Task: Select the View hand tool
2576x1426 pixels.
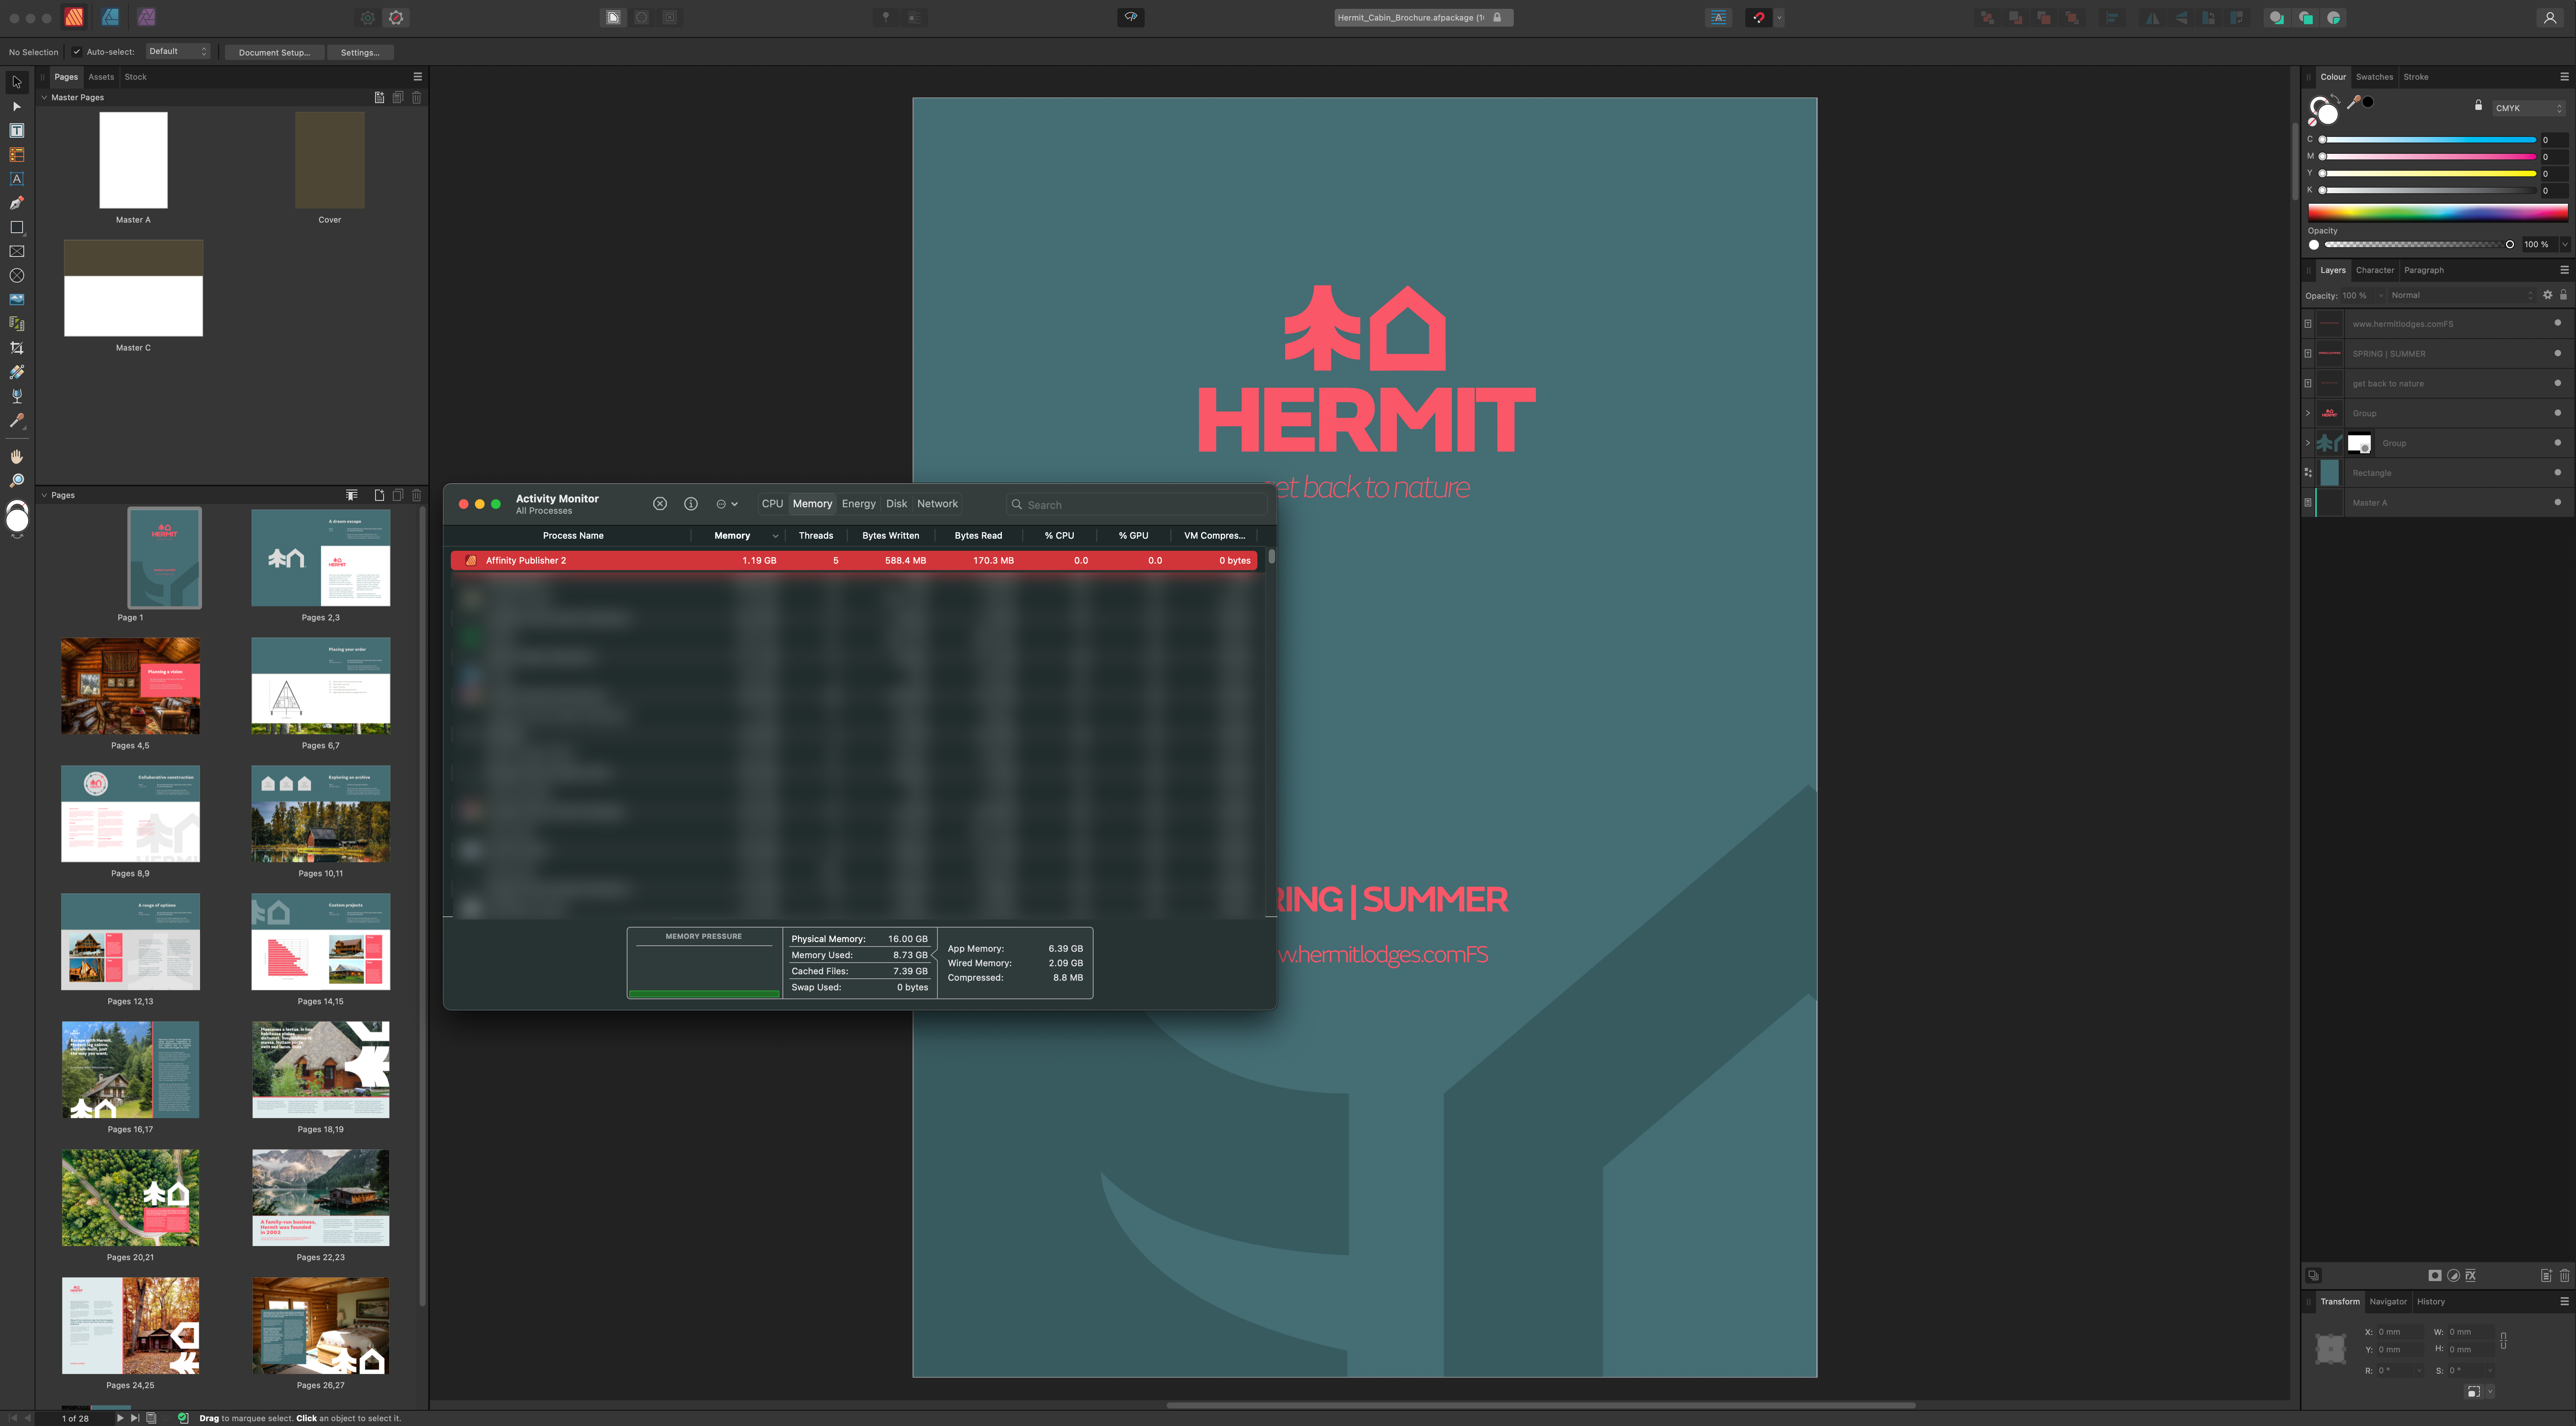Action: click(x=16, y=457)
